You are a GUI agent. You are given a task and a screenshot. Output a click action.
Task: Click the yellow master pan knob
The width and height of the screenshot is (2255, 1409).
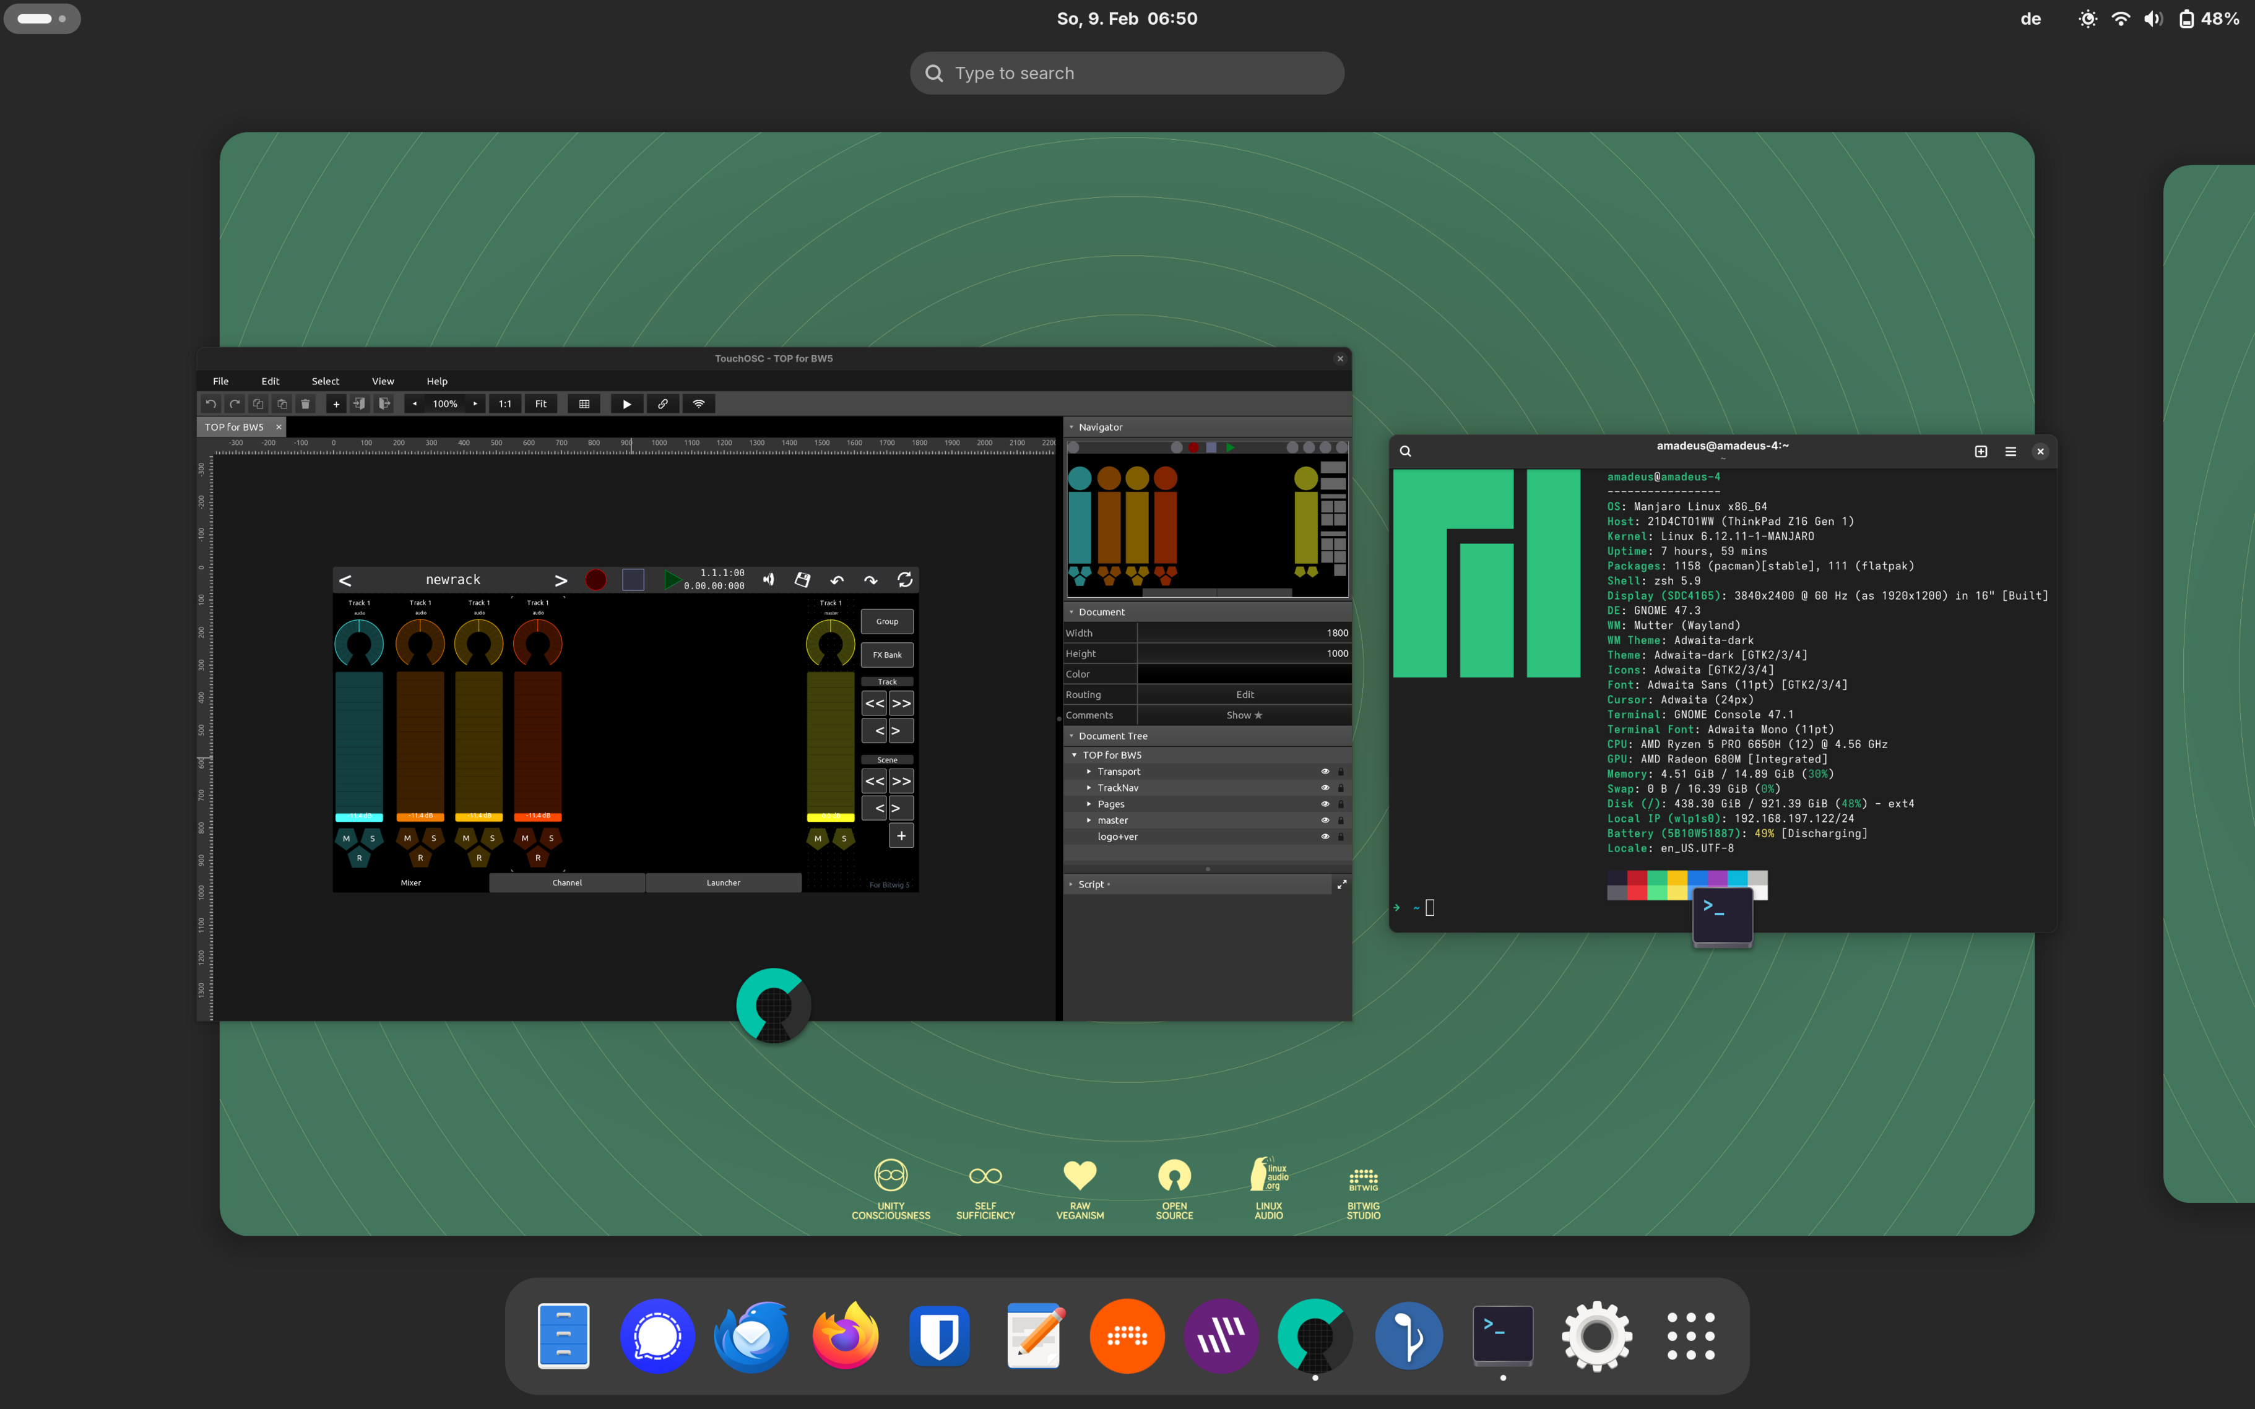click(x=831, y=643)
